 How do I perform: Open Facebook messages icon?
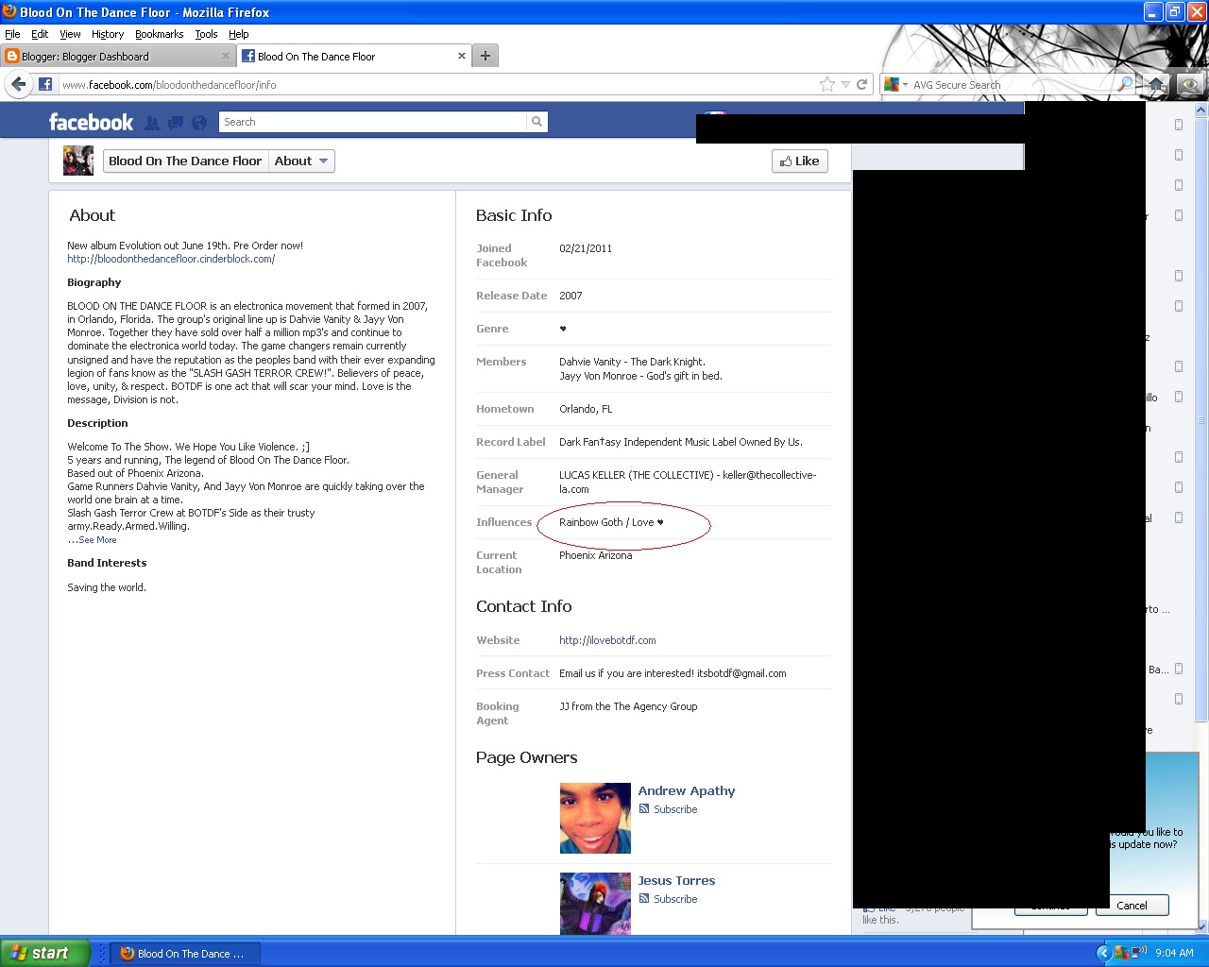pyautogui.click(x=176, y=123)
